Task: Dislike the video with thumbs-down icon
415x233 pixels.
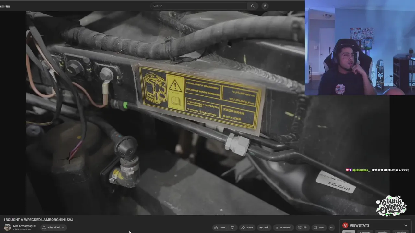Action: coord(232,227)
